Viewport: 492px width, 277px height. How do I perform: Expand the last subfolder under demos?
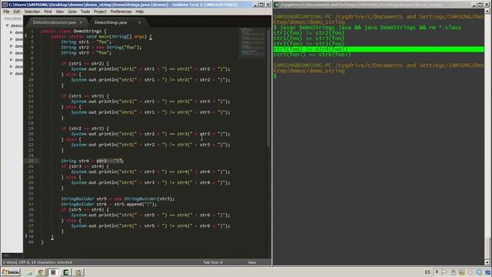coord(12,74)
